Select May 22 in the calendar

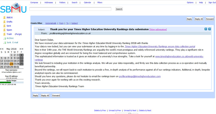(x=11, y=64)
